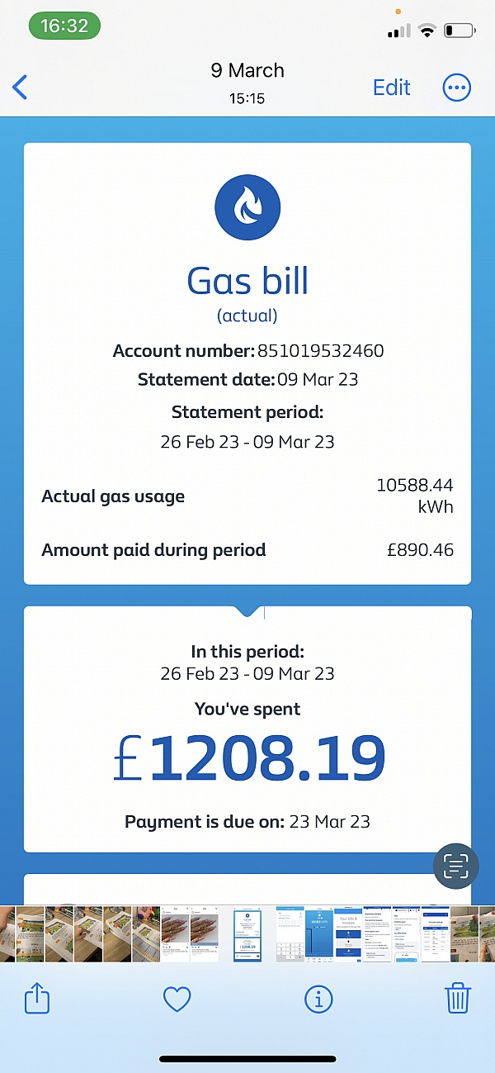Select the current gas bill thumbnail in filmstrip

pos(247,933)
